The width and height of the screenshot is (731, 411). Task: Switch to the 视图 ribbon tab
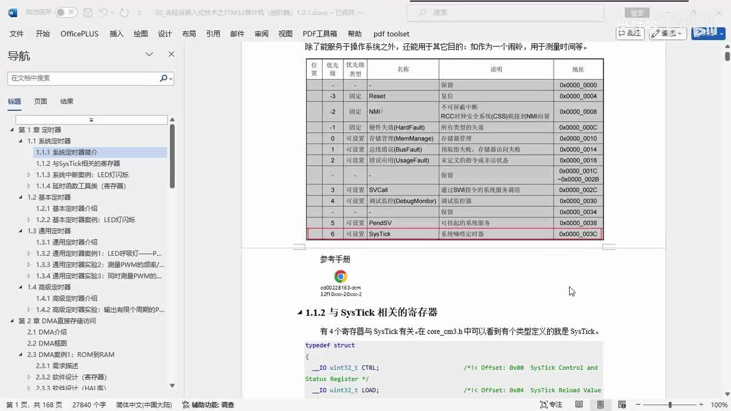[285, 34]
